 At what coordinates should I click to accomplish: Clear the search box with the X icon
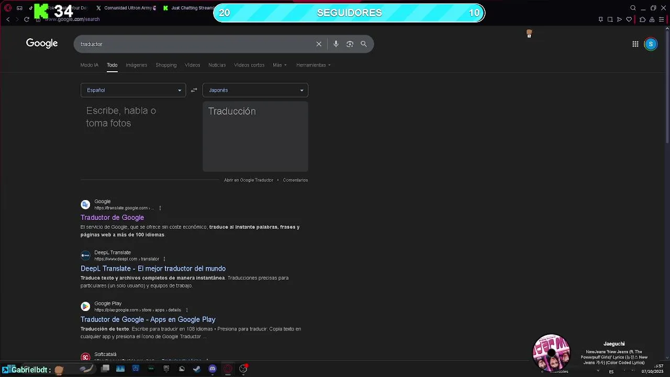[x=319, y=44]
